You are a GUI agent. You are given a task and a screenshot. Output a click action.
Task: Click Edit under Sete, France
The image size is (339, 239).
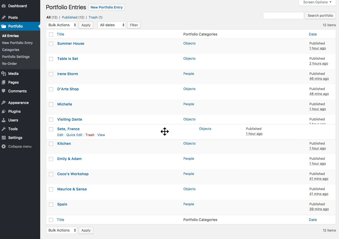60,135
